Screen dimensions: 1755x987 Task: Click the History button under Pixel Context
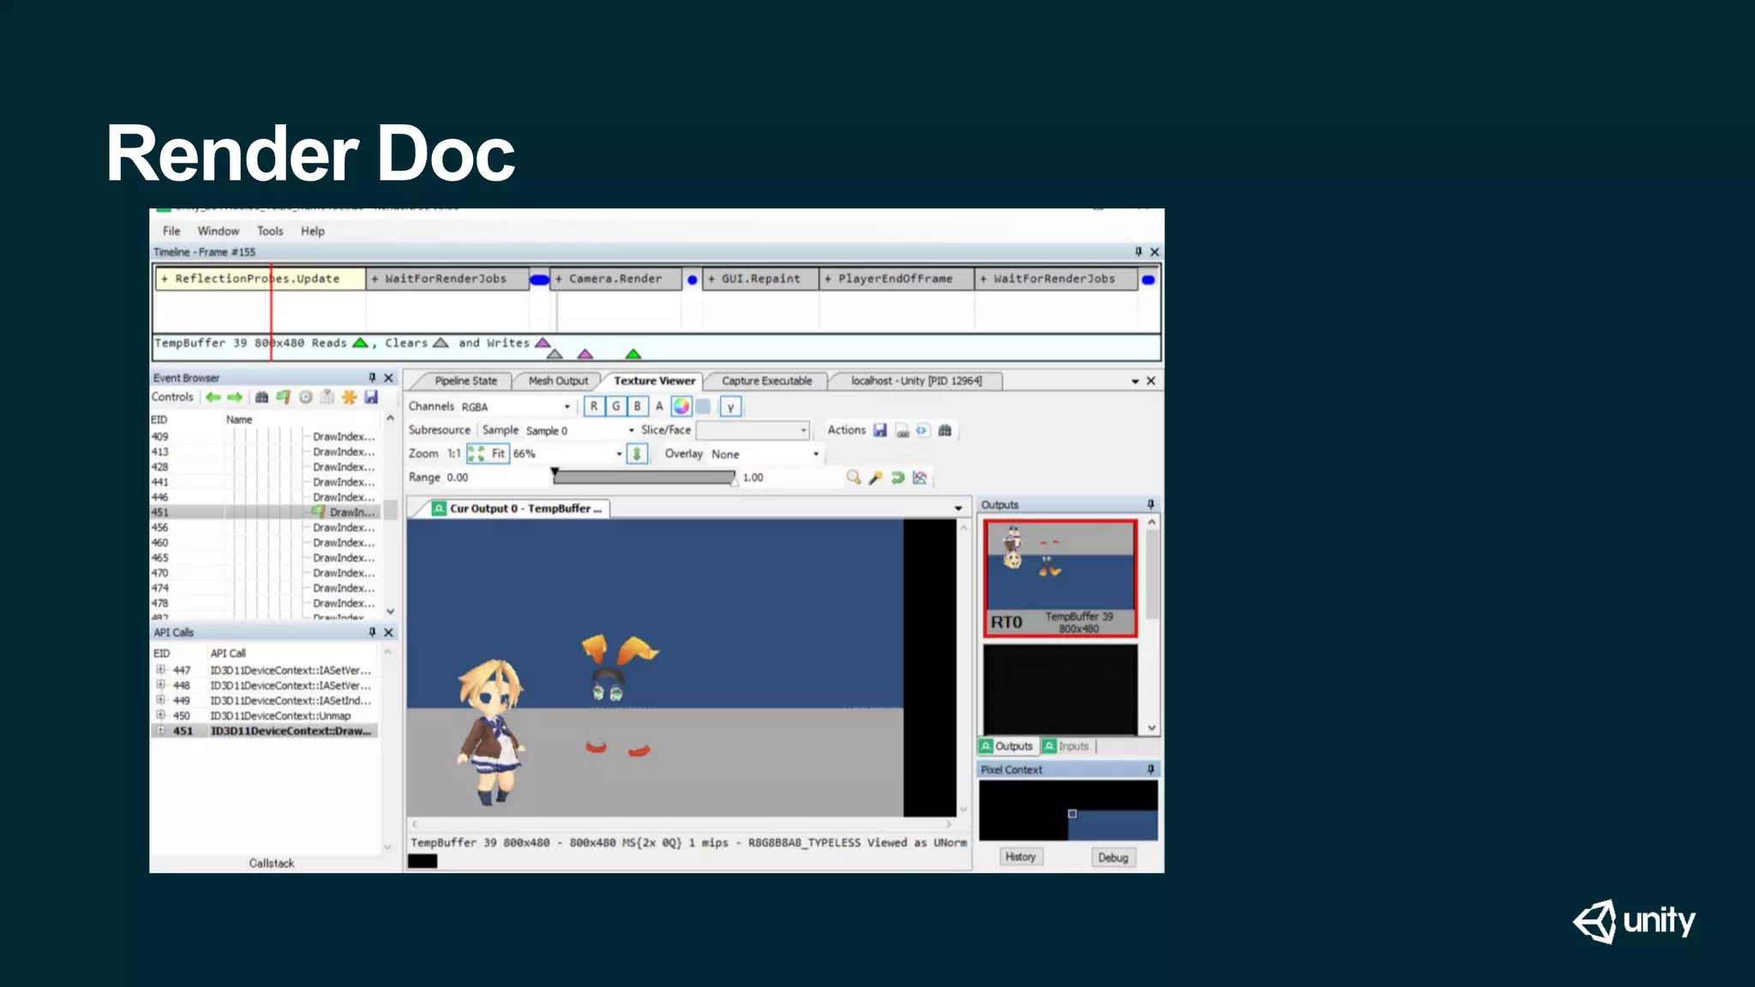click(x=1020, y=857)
